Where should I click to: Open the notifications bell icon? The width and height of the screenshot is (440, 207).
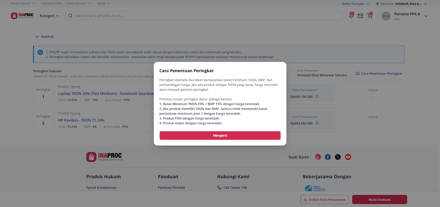351,16
